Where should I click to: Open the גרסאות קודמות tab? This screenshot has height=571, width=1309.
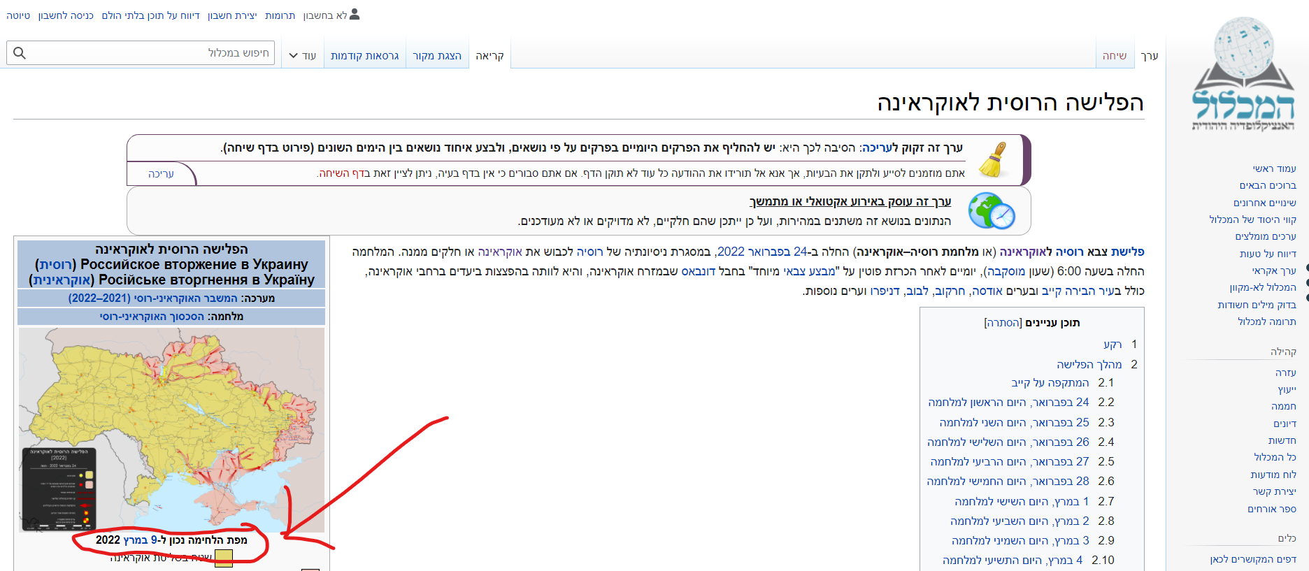coord(364,56)
